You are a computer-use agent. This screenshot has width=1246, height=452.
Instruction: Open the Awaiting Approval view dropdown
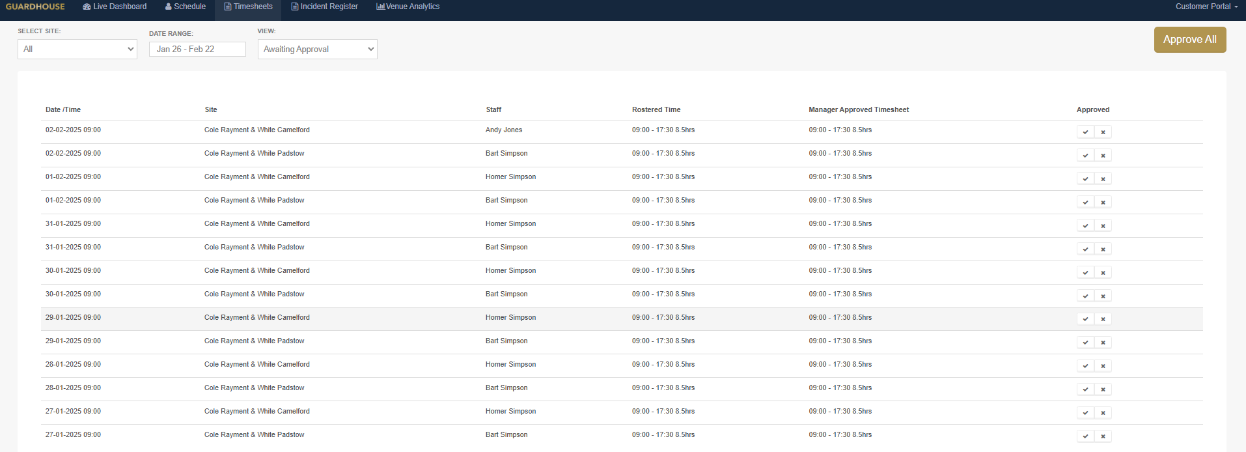pos(318,49)
